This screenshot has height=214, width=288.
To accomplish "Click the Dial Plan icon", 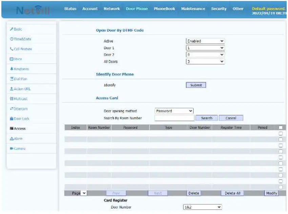I will (12, 79).
